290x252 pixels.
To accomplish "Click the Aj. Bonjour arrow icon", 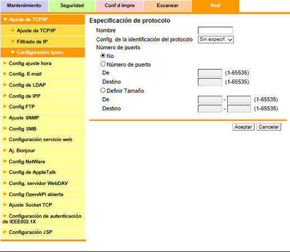I will (x=5, y=150).
